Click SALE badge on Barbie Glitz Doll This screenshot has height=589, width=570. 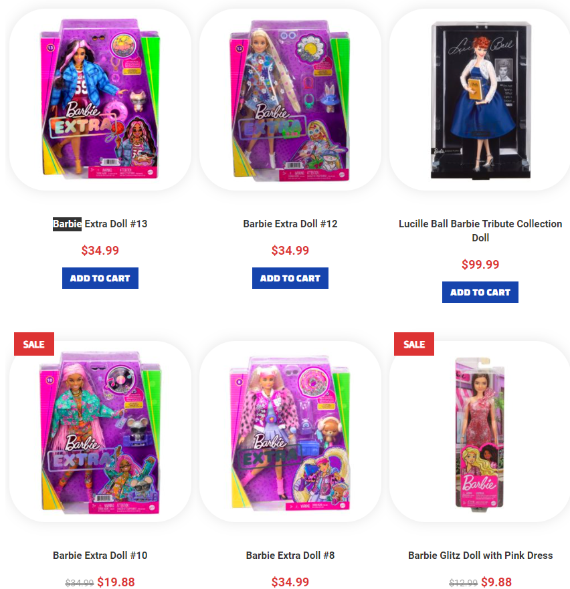pos(414,344)
